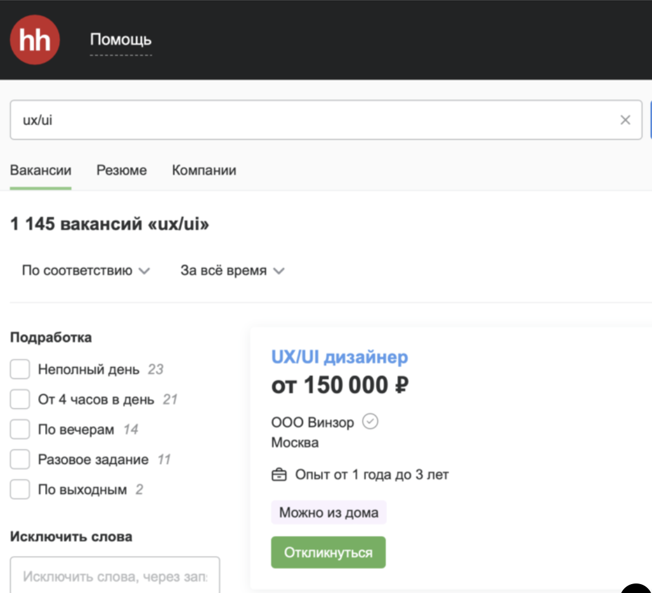Click the Исключить слова input field

pos(115,576)
